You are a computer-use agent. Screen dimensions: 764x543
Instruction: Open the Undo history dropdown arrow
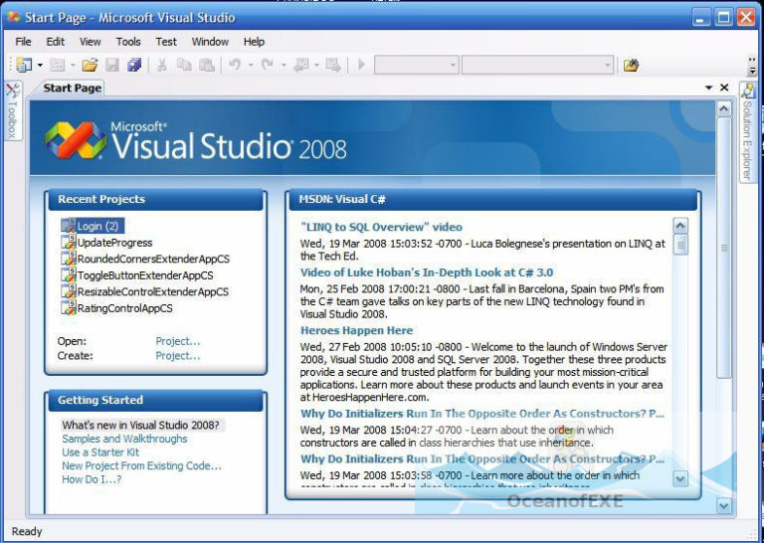pyautogui.click(x=251, y=66)
